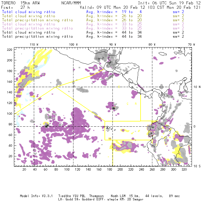Click the yellow 'C' marker on the map
Screen dimensions: 202x202
tap(127, 104)
